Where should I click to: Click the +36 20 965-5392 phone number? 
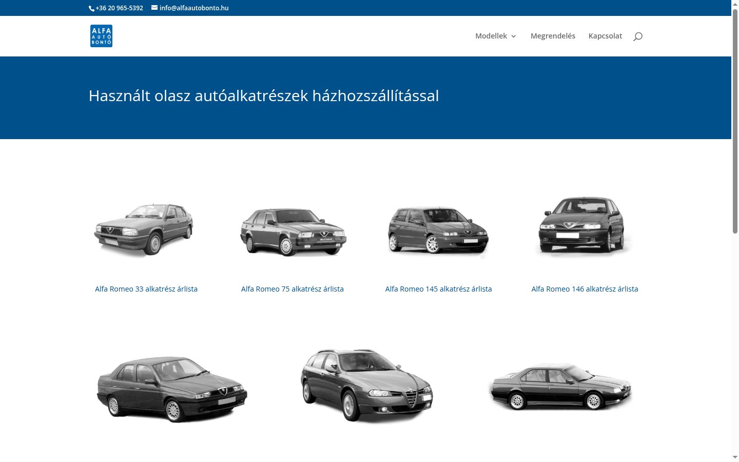tap(119, 8)
